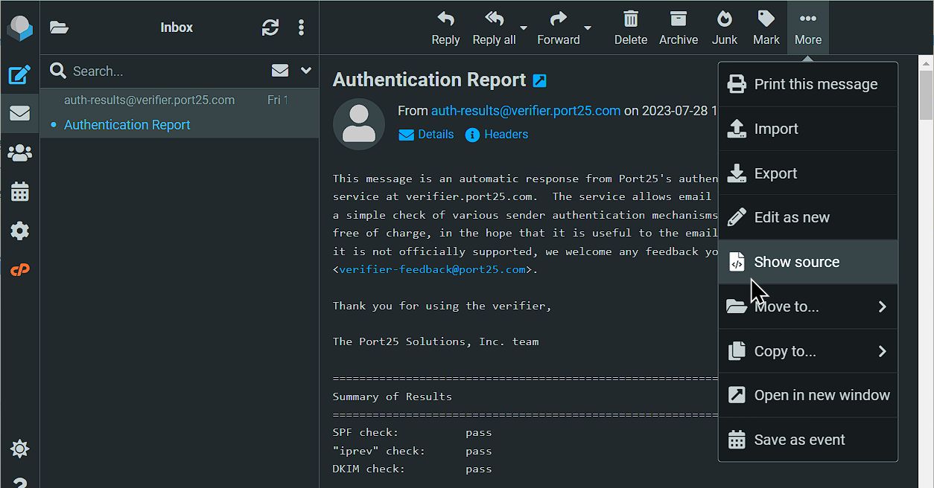
Task: Select Edit as new
Action: (808, 217)
